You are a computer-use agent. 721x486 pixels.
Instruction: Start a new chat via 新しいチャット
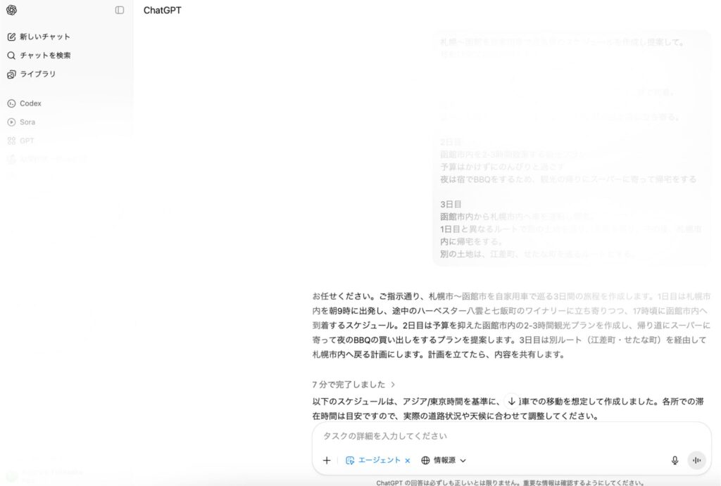coord(44,37)
